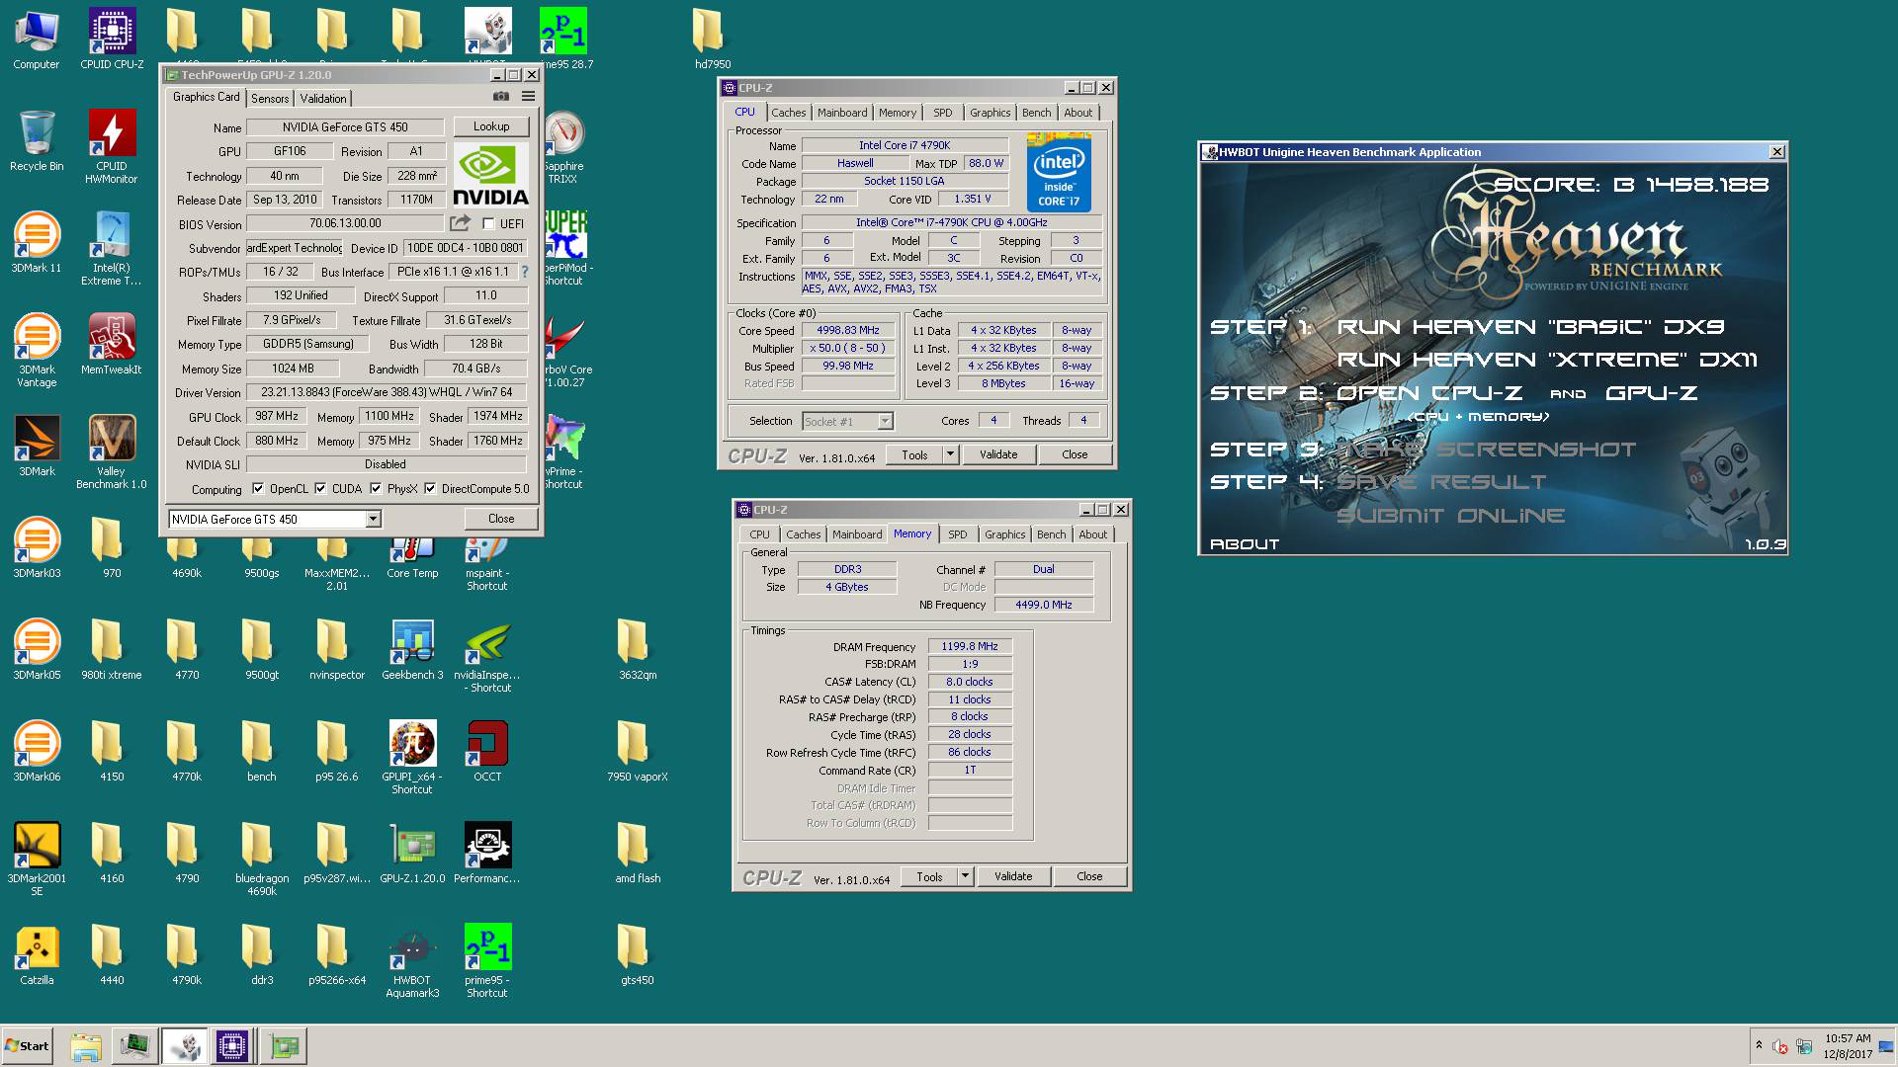
Task: Expand Tools arrow in CPU-Z CPU window
Action: coord(950,454)
